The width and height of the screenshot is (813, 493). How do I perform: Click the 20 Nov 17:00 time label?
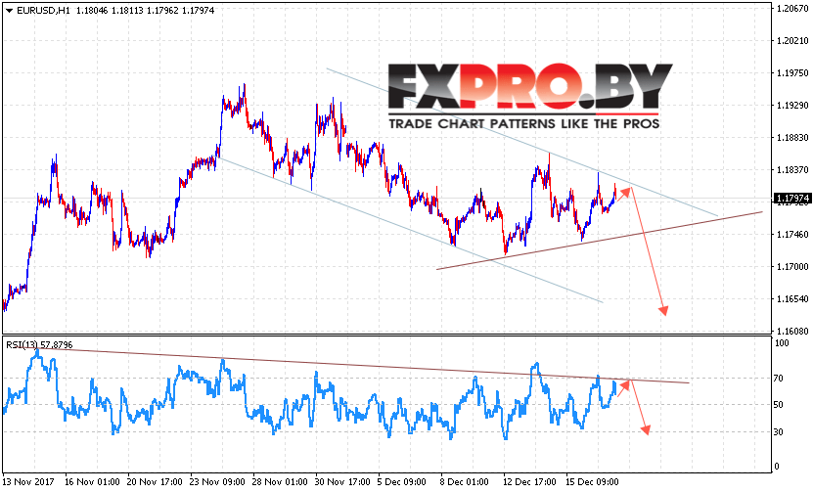(155, 482)
